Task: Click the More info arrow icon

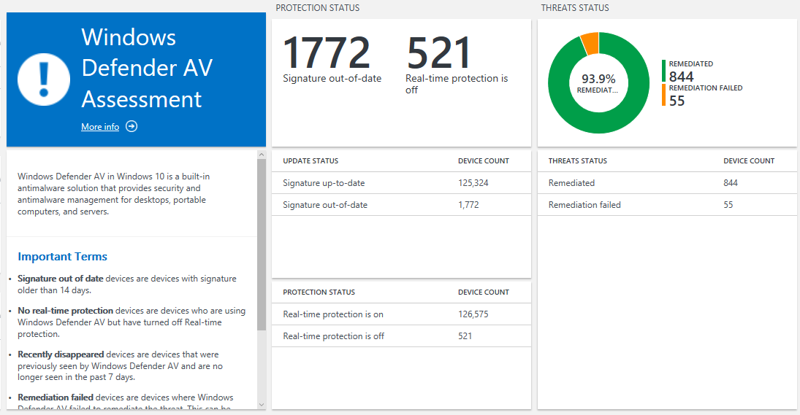Action: point(132,126)
